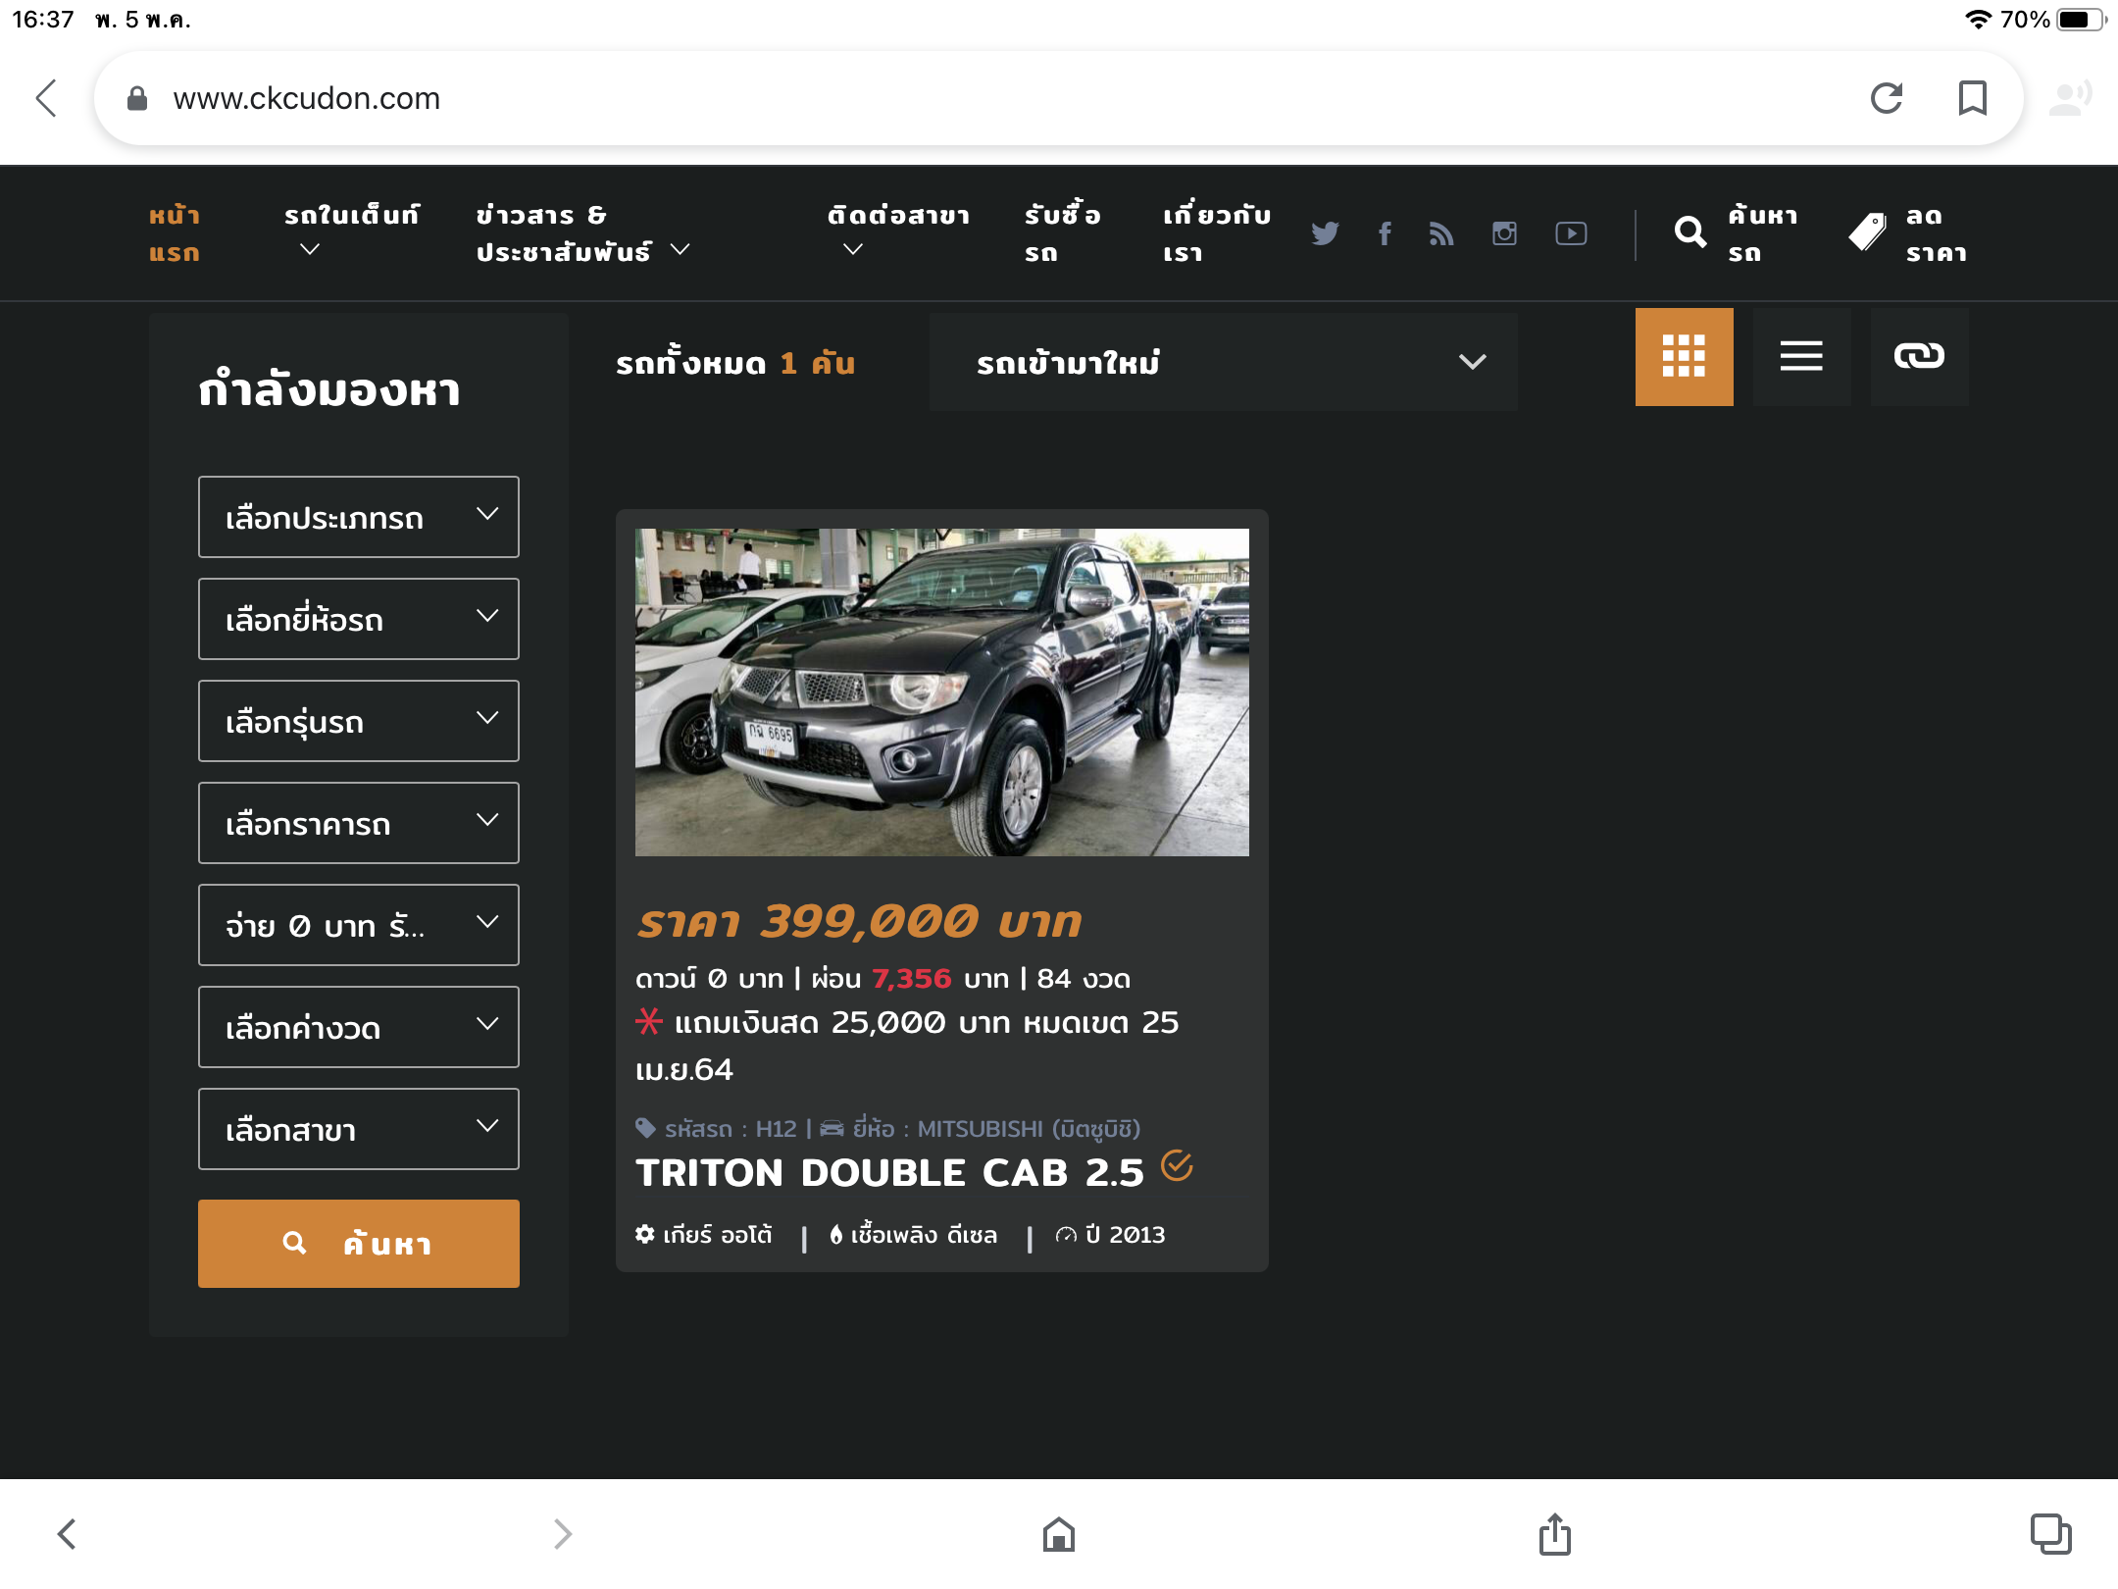Open the RSS feed icon
Image resolution: width=2118 pixels, height=1589 pixels.
click(1441, 233)
